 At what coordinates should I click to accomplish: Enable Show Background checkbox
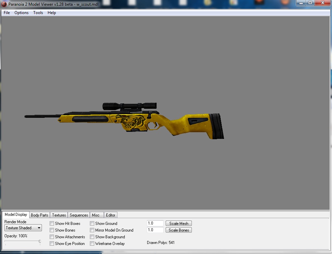[92, 237]
